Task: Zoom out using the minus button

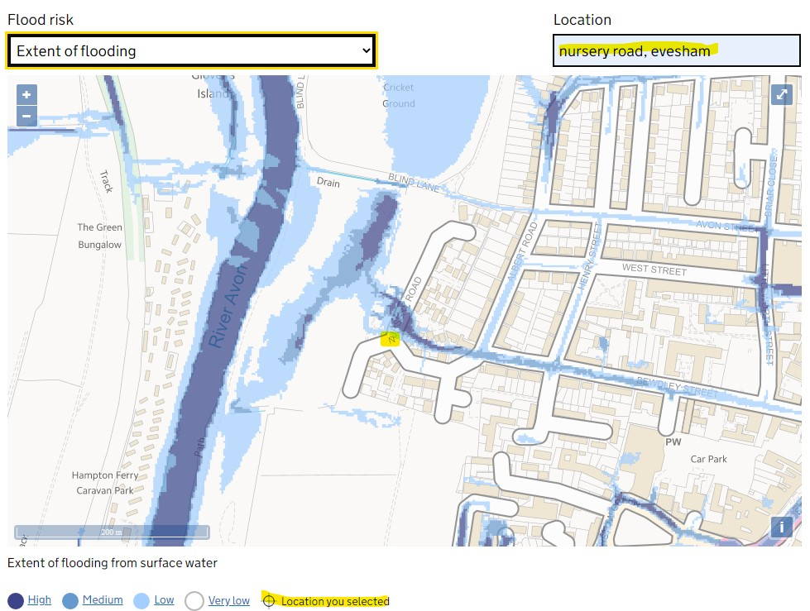Action: pos(26,116)
